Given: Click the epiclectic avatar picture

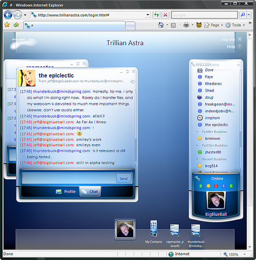Looking at the screenshot, I should point(27,78).
